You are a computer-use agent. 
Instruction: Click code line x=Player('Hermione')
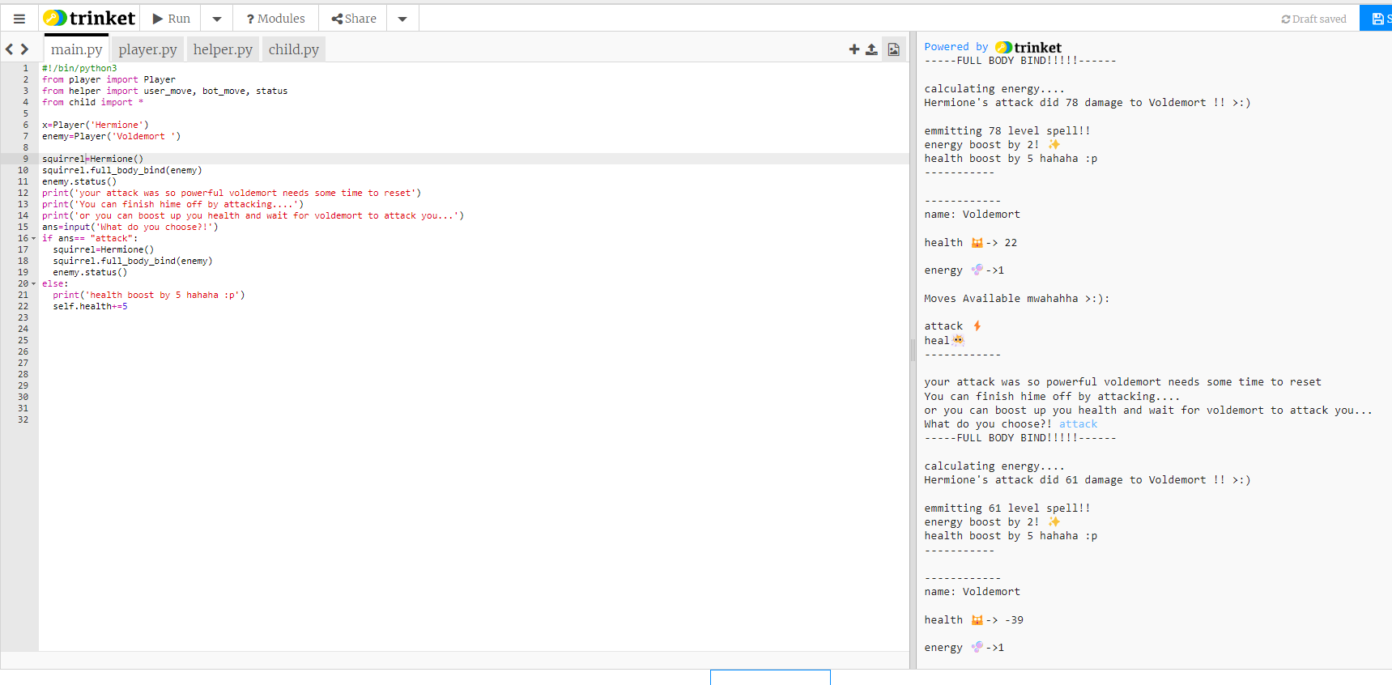point(96,125)
